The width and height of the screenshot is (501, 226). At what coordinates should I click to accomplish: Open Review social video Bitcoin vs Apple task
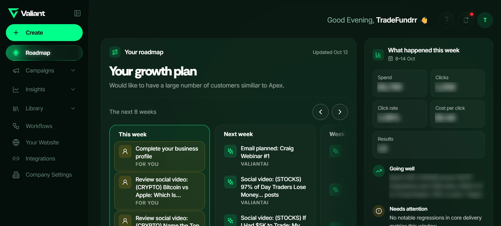(159, 191)
